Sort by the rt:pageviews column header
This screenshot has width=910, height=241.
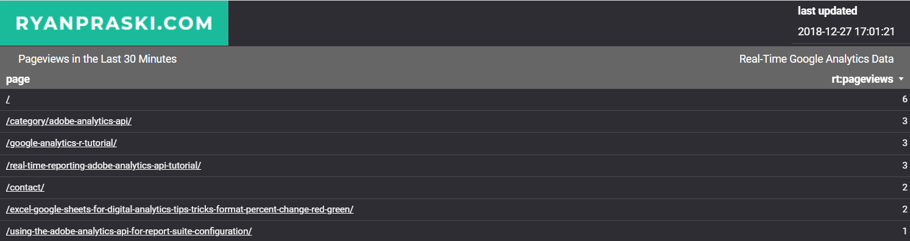pos(862,79)
